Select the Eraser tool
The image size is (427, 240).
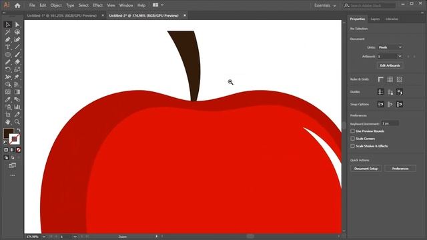point(17,62)
